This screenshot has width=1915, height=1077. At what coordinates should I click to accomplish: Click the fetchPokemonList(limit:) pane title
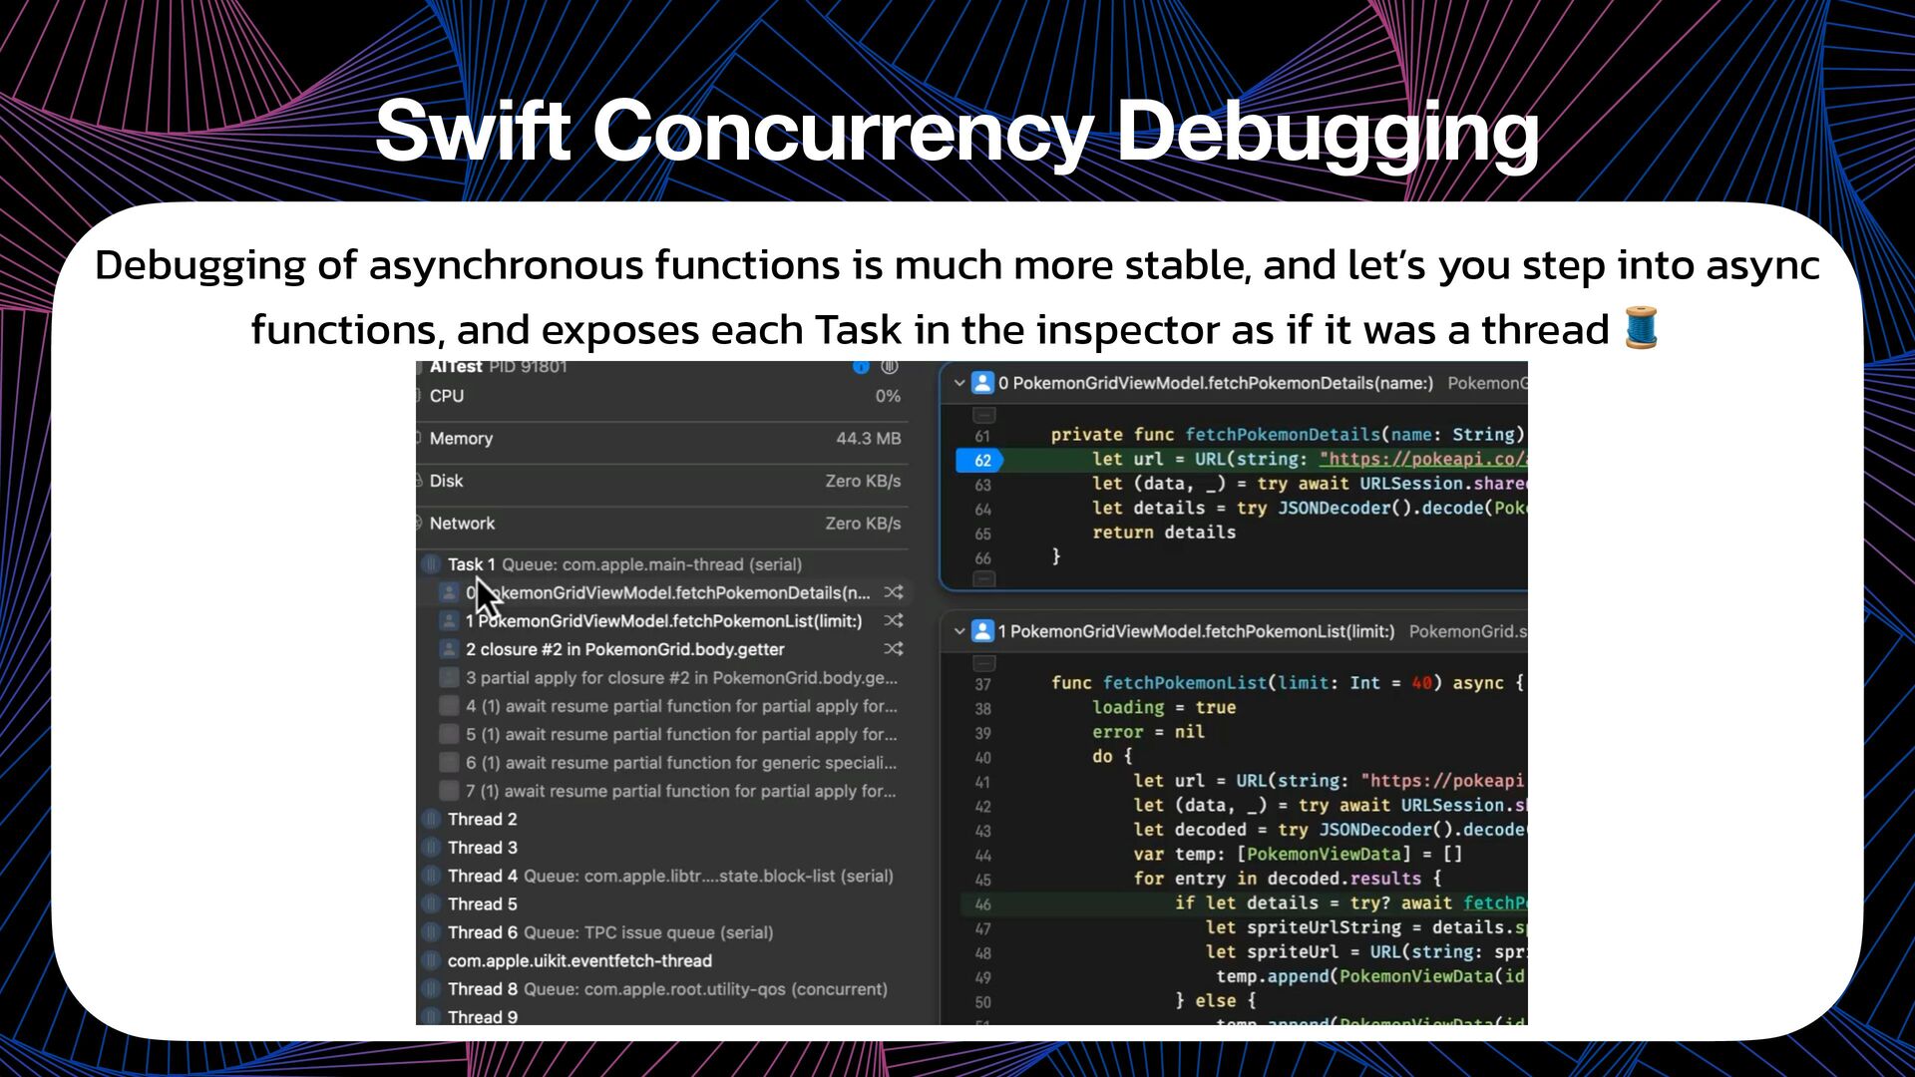(x=1196, y=631)
